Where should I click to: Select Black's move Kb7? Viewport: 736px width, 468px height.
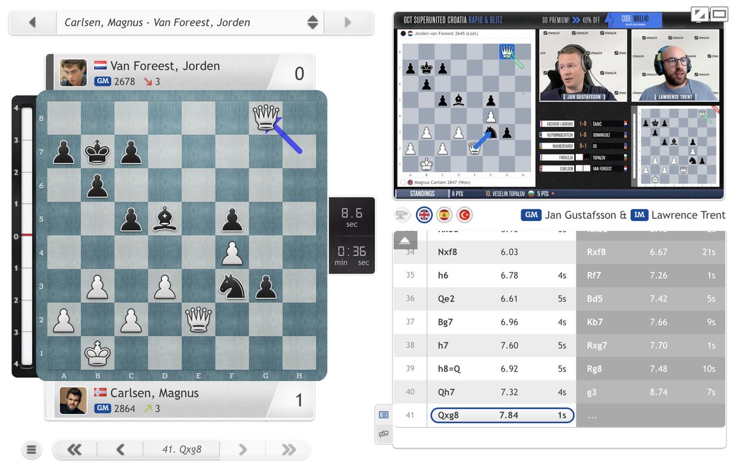pyautogui.click(x=651, y=322)
